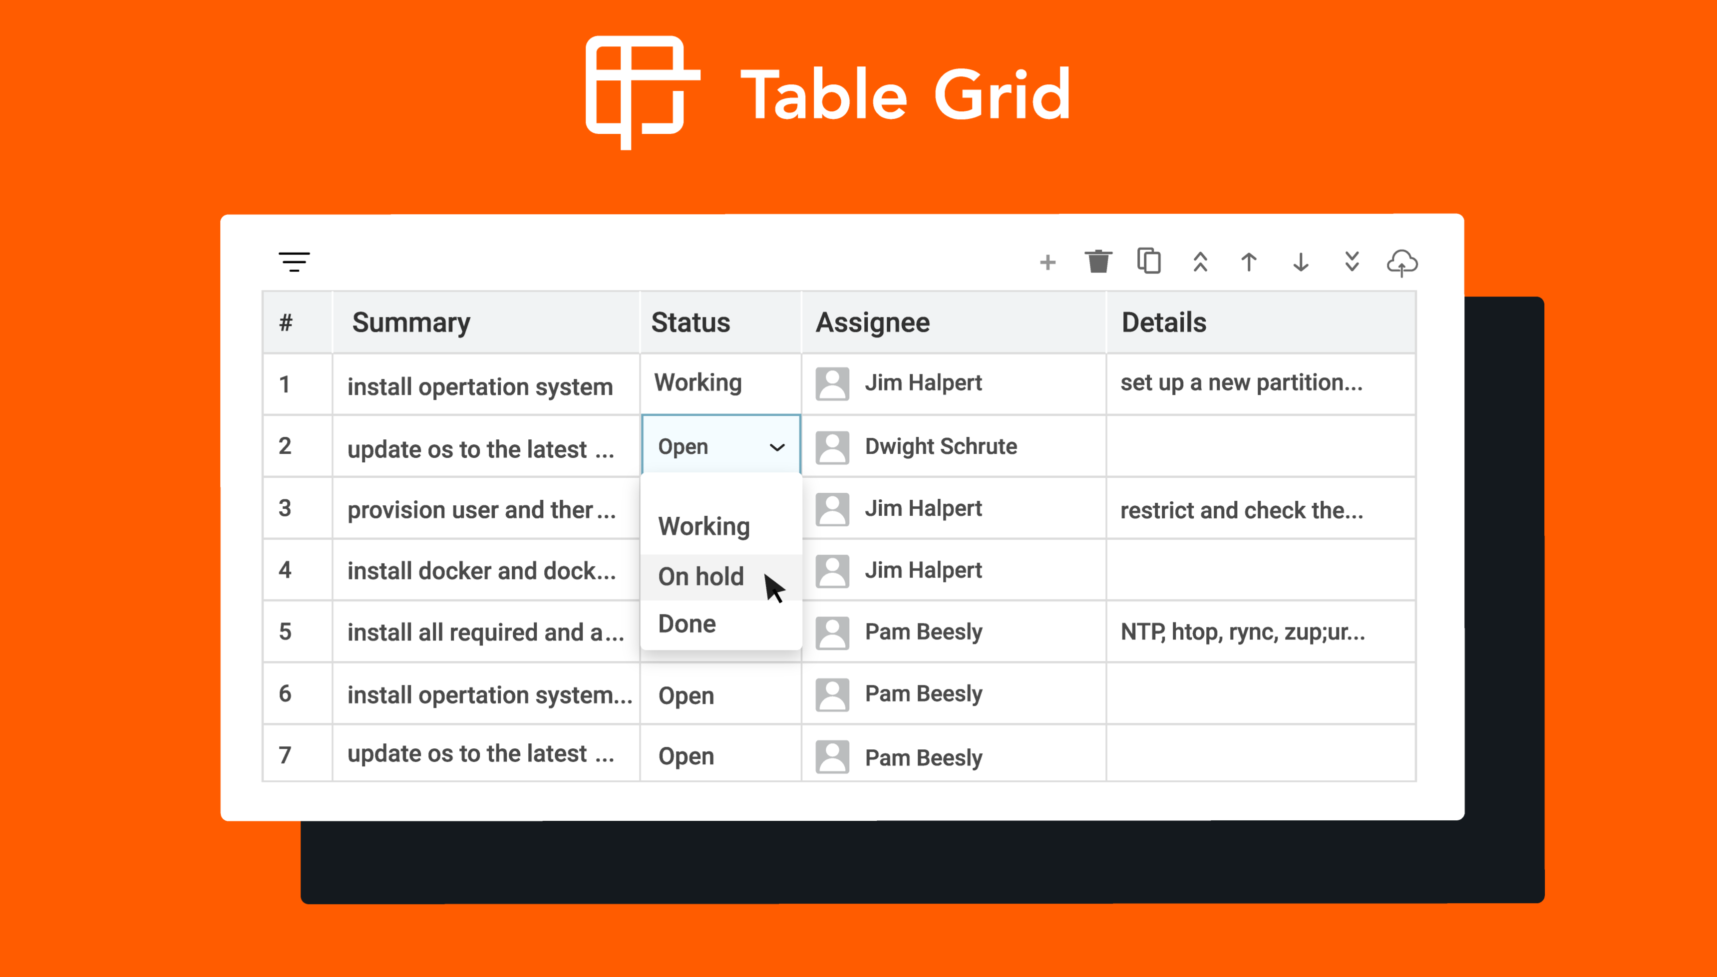The image size is (1717, 977).
Task: Click the Summary column header
Action: (411, 323)
